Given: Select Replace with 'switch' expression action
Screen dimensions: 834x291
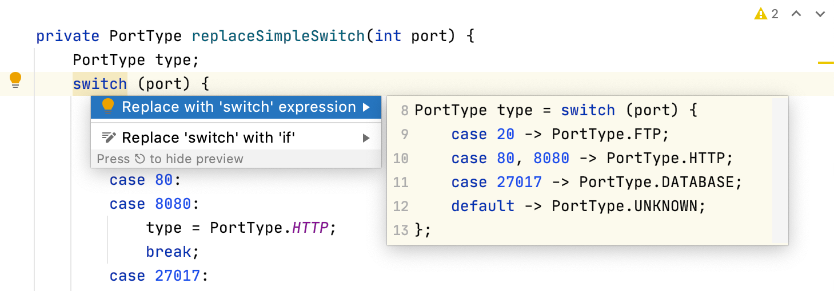Looking at the screenshot, I should (236, 107).
